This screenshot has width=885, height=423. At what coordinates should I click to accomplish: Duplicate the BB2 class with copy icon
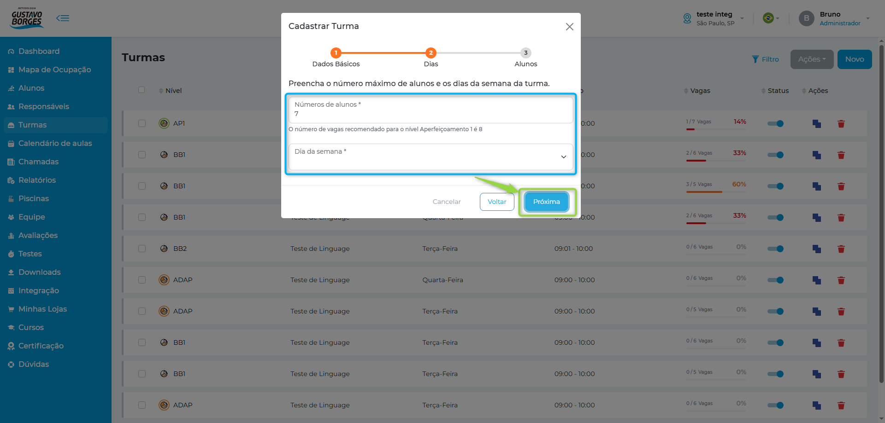[x=817, y=249]
